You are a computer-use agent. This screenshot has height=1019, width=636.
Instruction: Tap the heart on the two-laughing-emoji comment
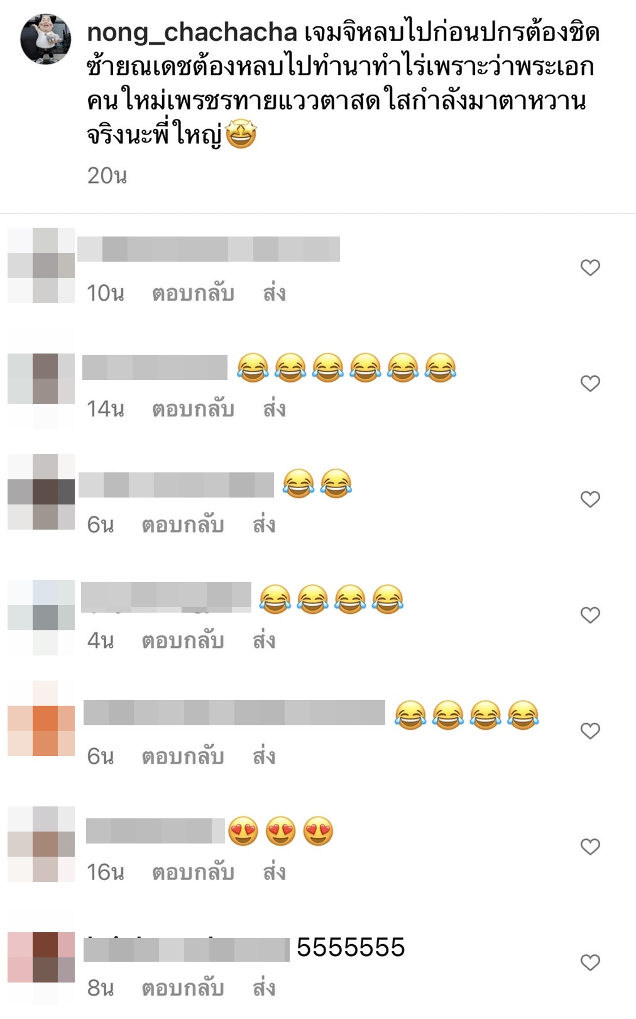[590, 499]
